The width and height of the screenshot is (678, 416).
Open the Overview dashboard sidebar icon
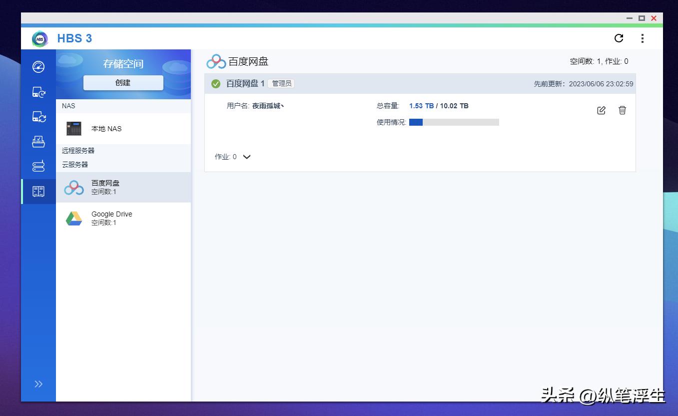tap(38, 67)
